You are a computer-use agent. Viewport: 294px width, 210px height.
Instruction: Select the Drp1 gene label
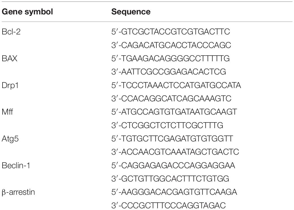pyautogui.click(x=10, y=86)
